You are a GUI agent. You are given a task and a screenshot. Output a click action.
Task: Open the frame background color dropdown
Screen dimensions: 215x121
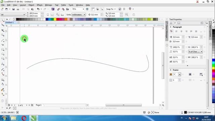(x=179, y=74)
